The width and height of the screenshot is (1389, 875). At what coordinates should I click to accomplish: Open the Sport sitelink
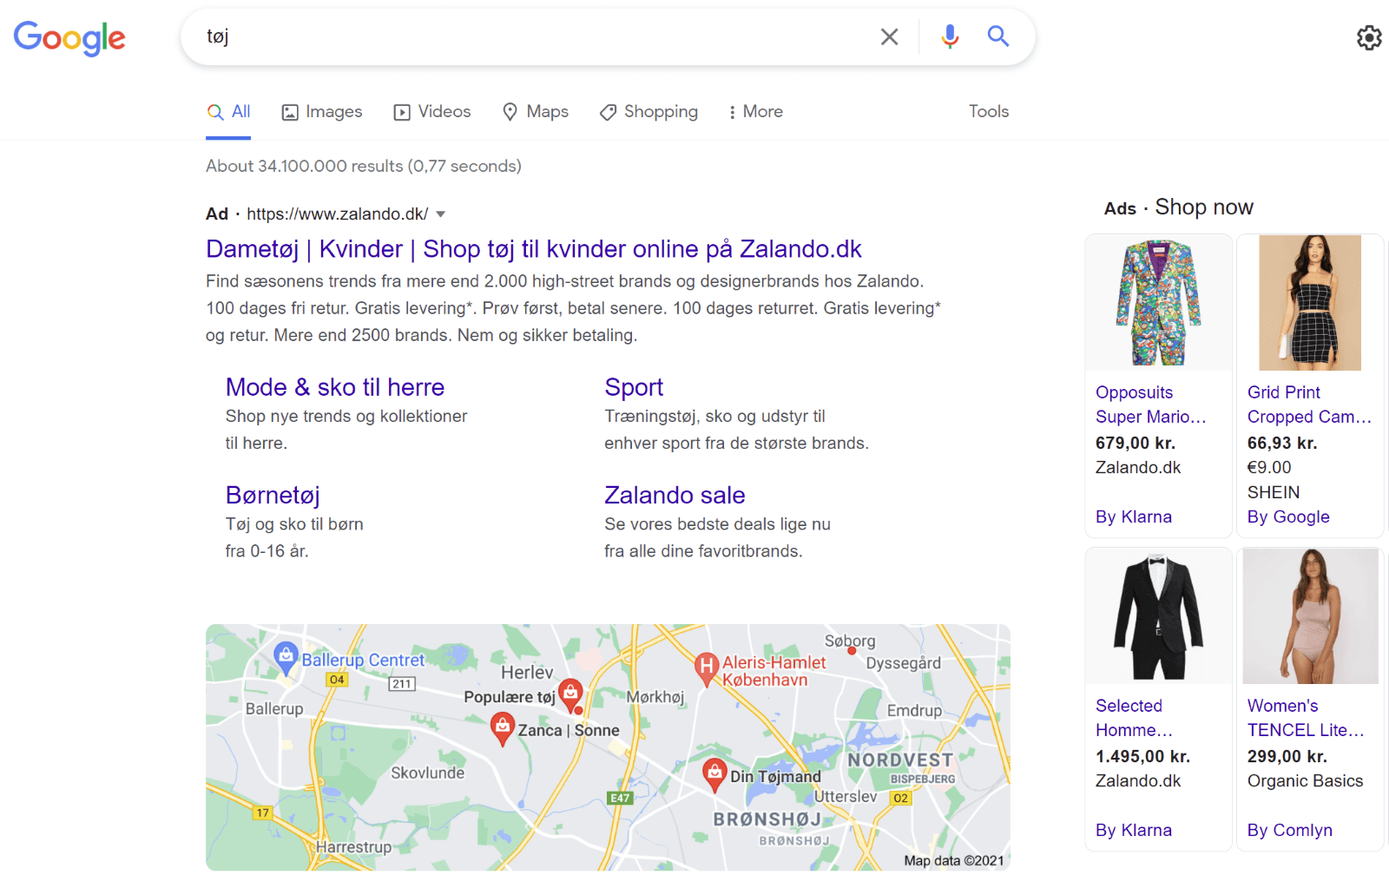[634, 387]
